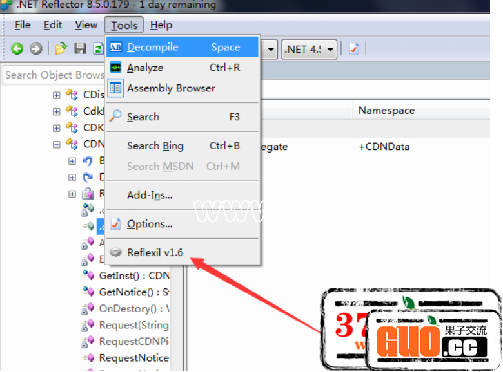503x372 pixels.
Task: Open the File menu
Action: coord(23,25)
